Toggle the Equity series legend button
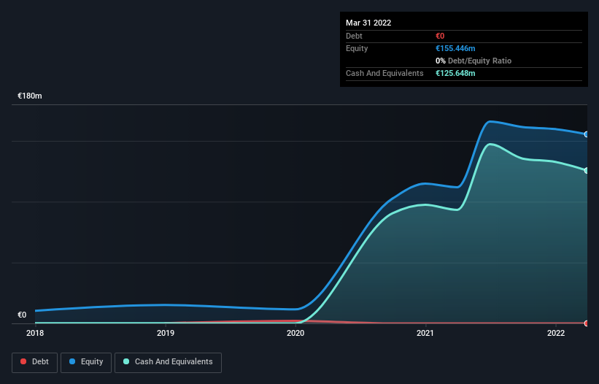599x384 pixels. click(86, 362)
